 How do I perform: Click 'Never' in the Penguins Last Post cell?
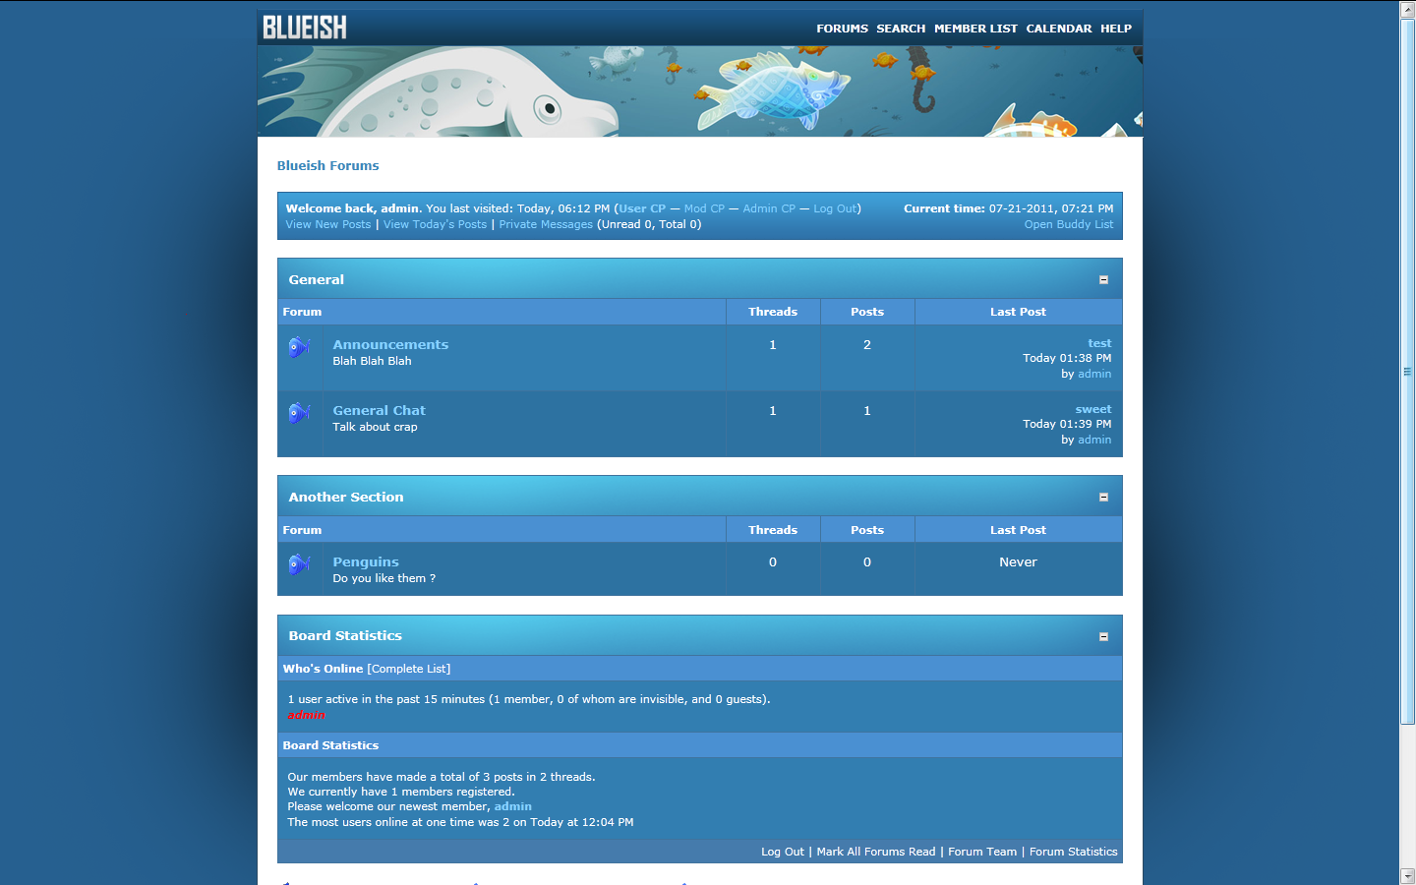tap(1018, 562)
